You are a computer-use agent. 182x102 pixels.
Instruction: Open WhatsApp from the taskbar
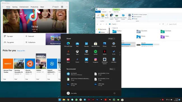[x=76, y=100]
